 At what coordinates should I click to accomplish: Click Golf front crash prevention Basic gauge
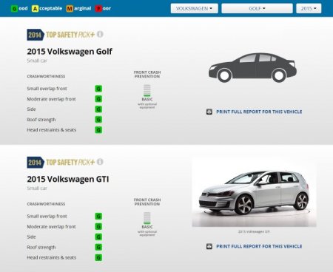(147, 90)
